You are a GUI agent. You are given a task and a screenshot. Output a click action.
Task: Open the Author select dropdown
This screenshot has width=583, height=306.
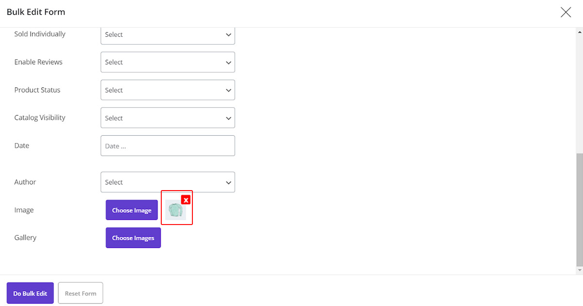coord(168,182)
